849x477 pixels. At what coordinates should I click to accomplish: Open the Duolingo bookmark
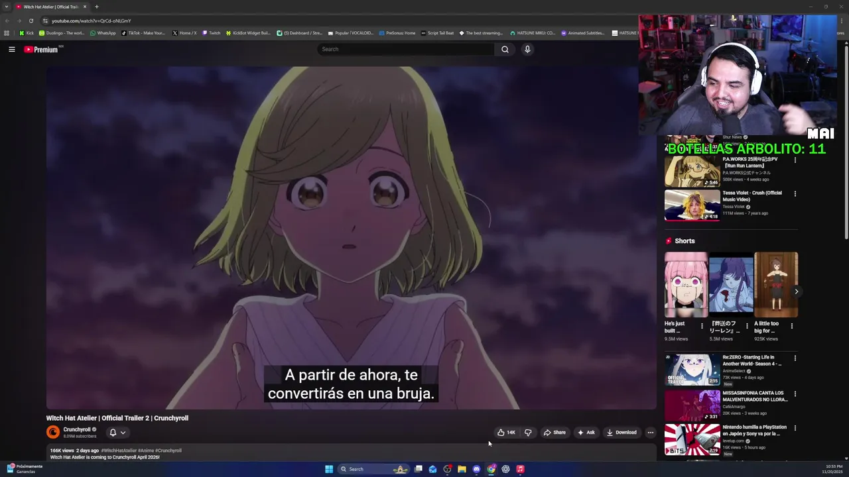tap(62, 32)
